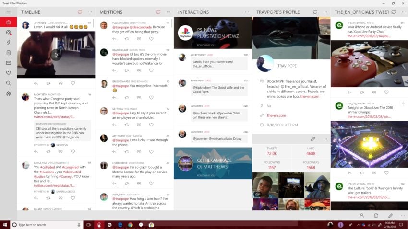The image size is (408, 229).
Task: Like the #colluded Russians tweet
Action: click(73, 198)
